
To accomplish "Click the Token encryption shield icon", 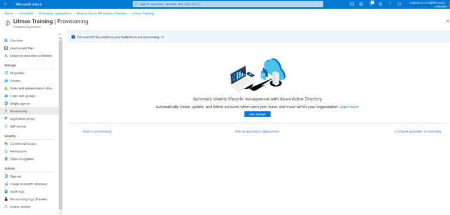I will (6, 159).
